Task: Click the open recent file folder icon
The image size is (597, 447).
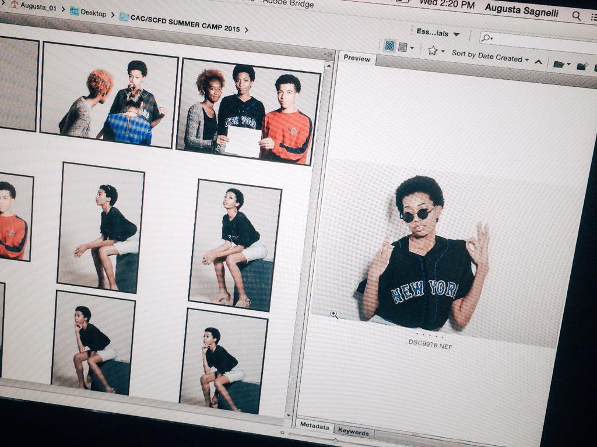Action: click(x=559, y=64)
